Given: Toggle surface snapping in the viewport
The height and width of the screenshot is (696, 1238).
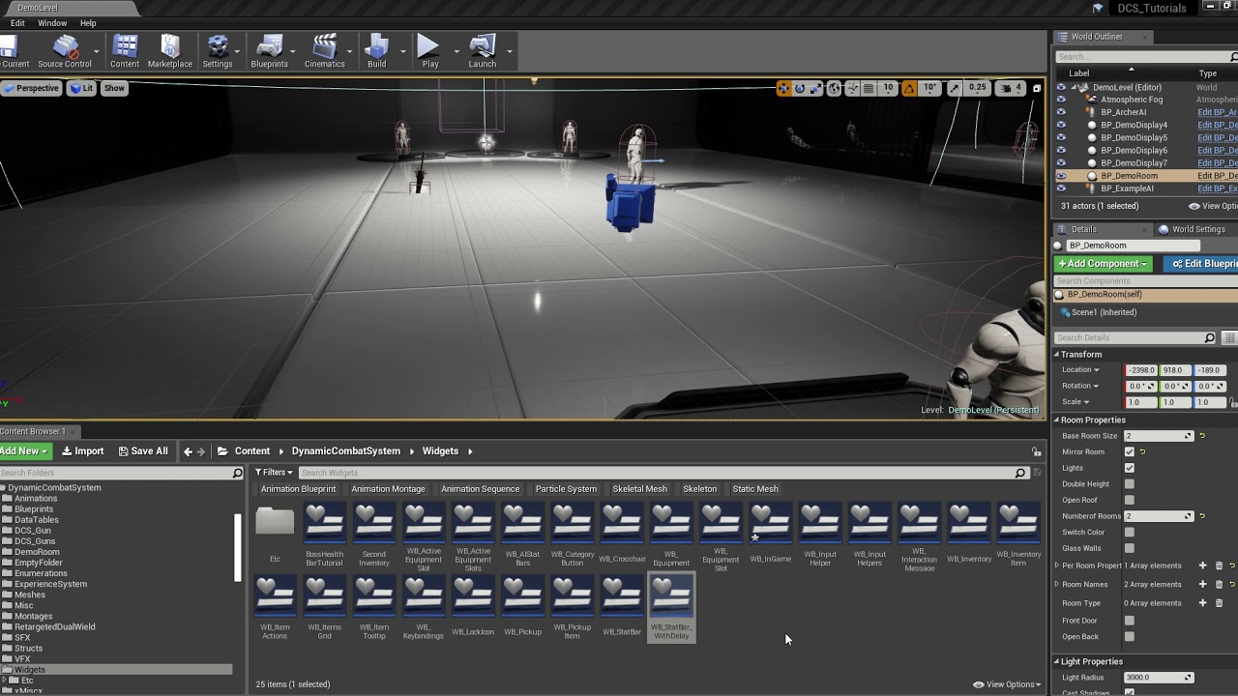Looking at the screenshot, I should click(851, 88).
